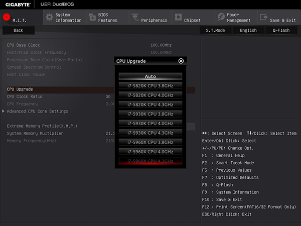Click CPU Base Clock value 100.00MHz
301x226 pixels.
click(x=161, y=45)
